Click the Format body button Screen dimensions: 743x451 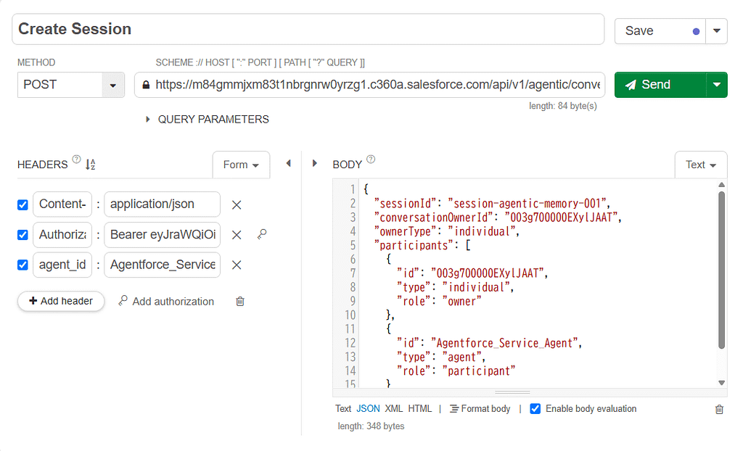tap(480, 409)
